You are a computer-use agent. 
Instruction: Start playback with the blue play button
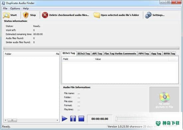(65, 119)
